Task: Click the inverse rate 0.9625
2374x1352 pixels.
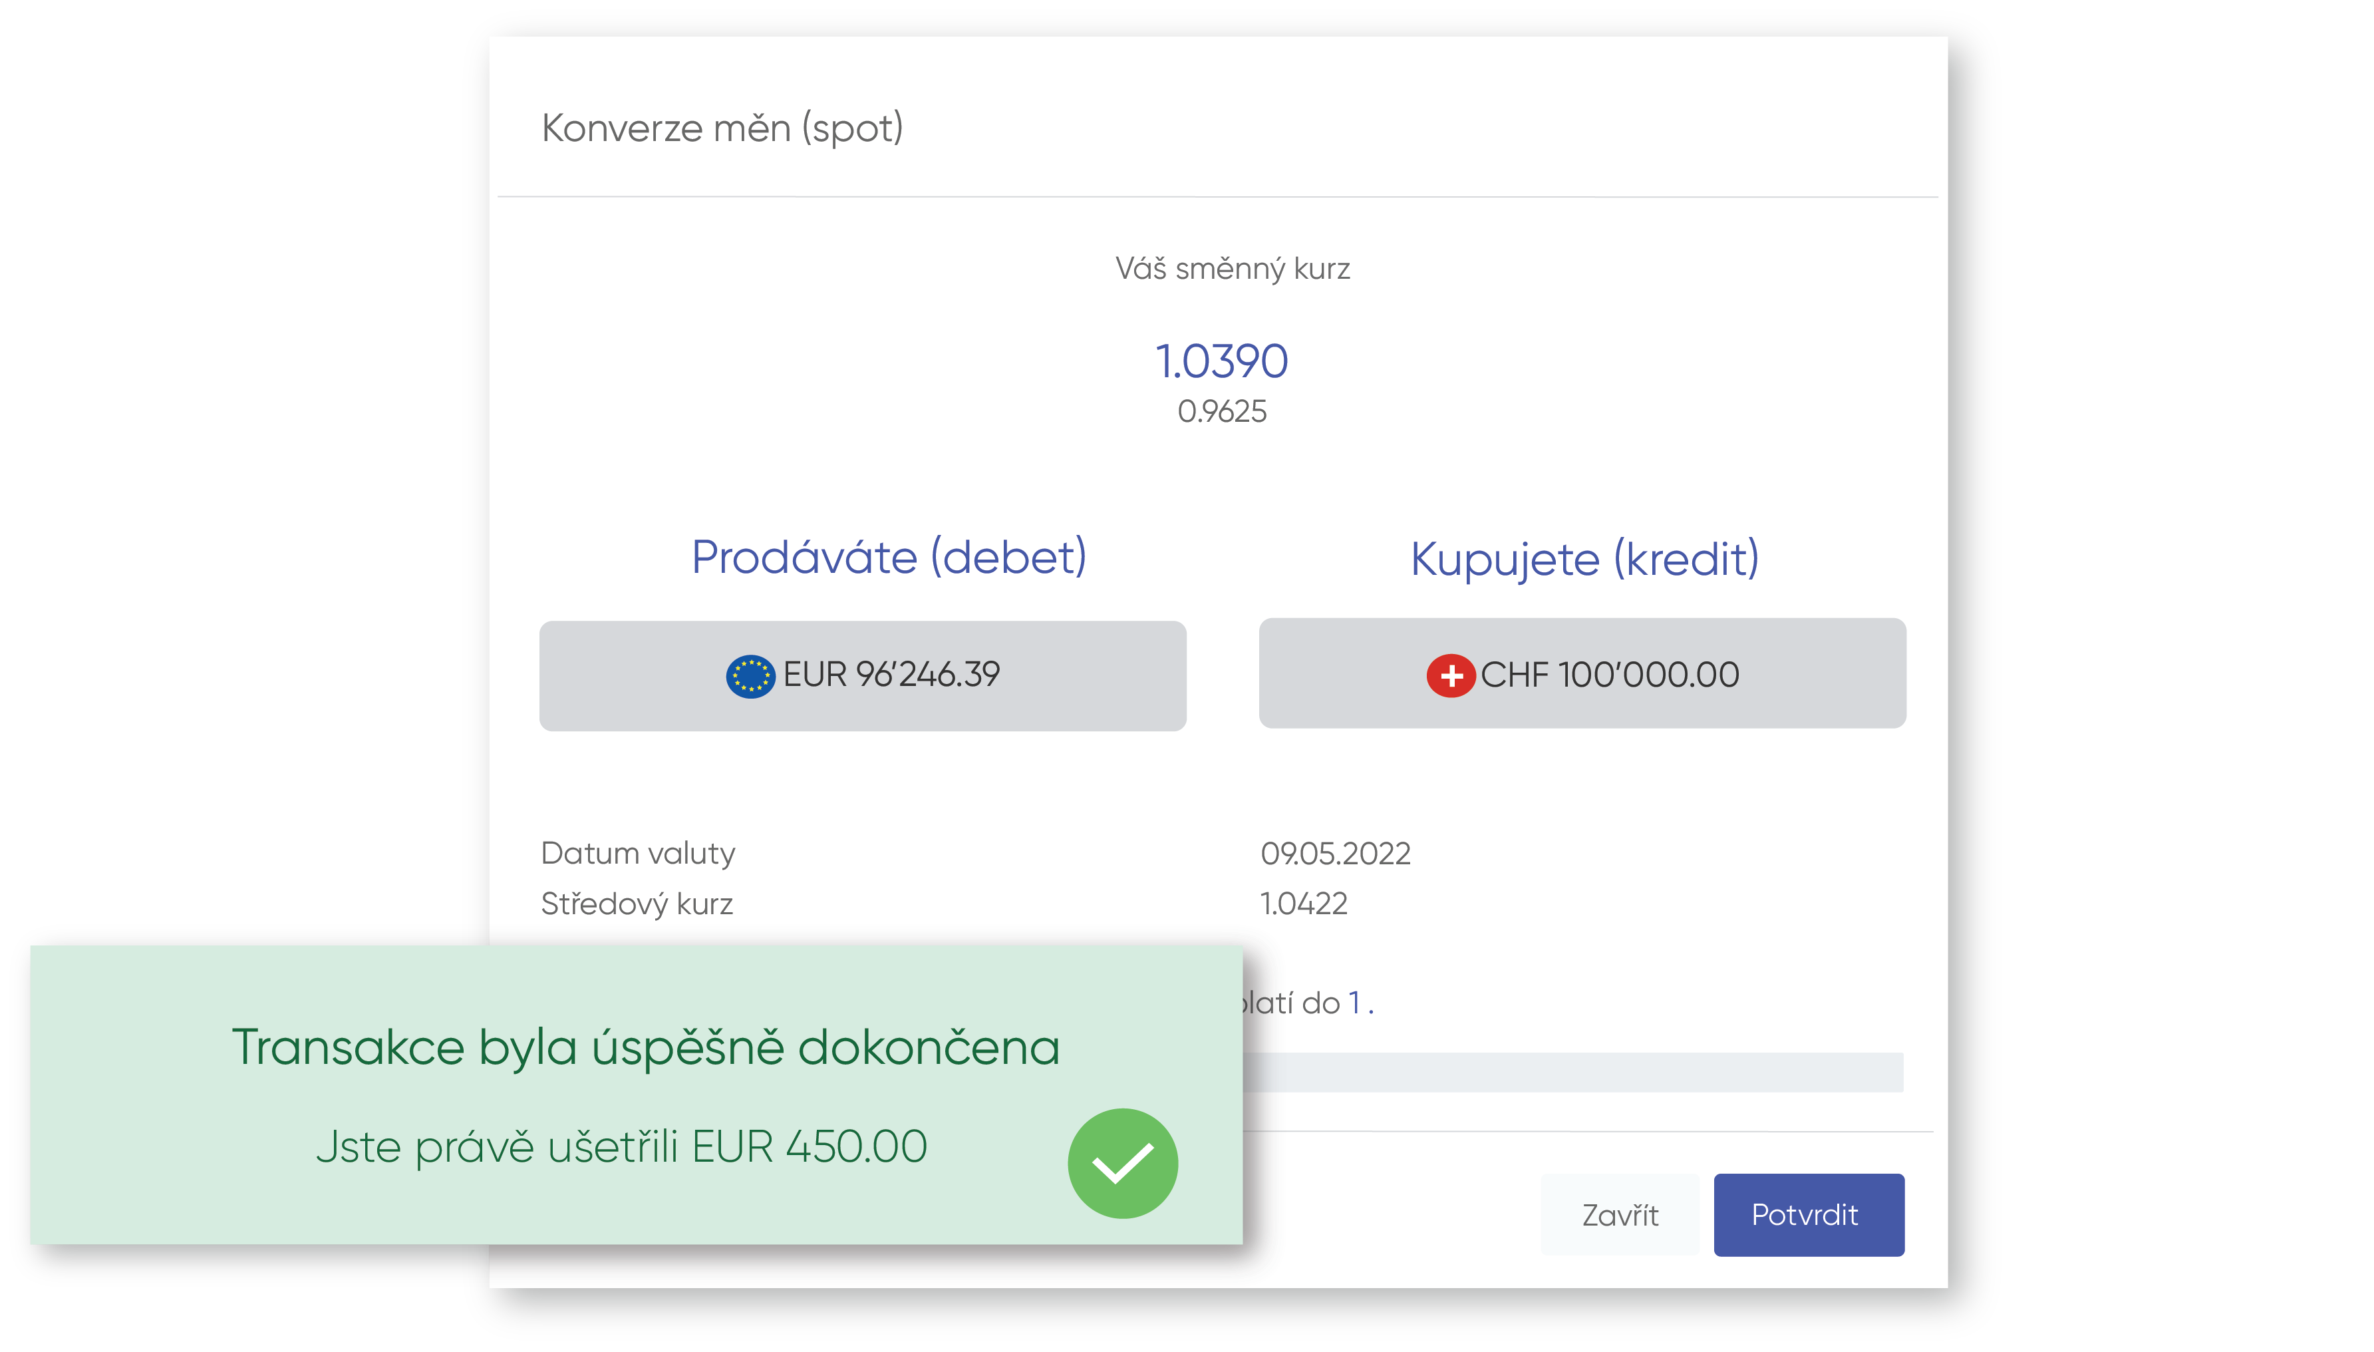Action: (1221, 411)
